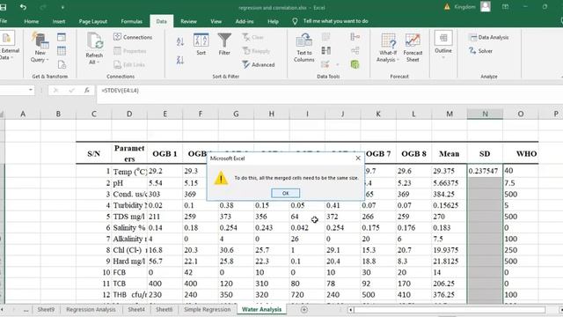Click the Save icon in the title bar

3,7
